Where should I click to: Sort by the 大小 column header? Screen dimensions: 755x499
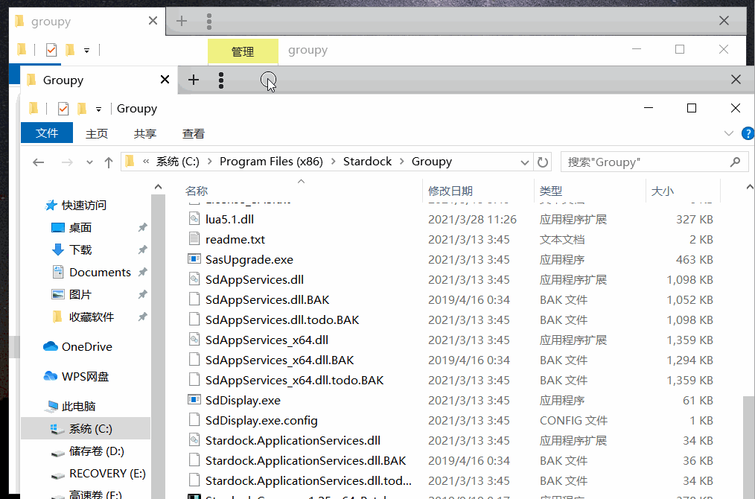point(663,191)
